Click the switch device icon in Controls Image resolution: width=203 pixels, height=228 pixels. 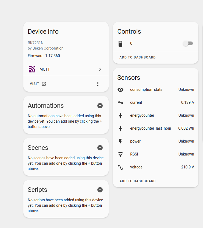[x=120, y=43]
